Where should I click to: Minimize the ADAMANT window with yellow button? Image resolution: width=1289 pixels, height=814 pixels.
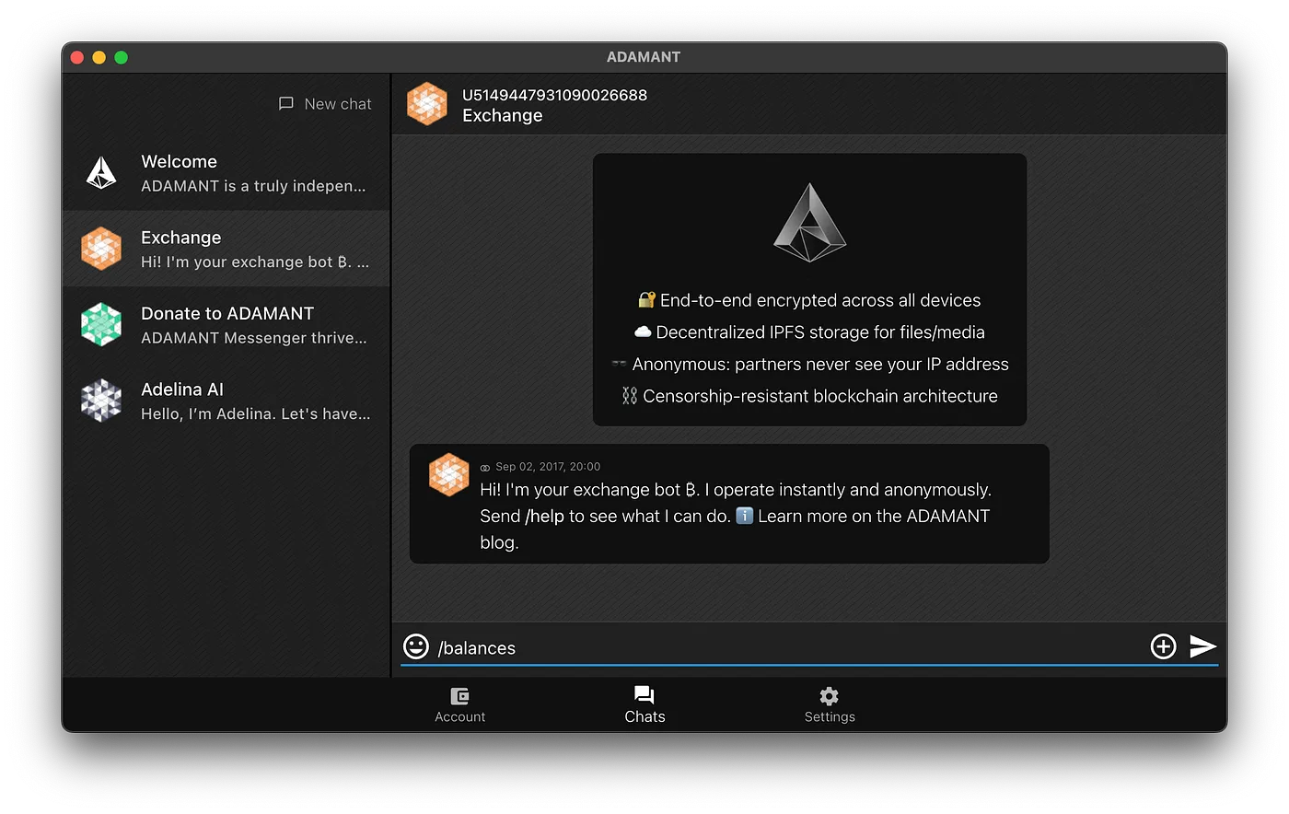tap(99, 57)
